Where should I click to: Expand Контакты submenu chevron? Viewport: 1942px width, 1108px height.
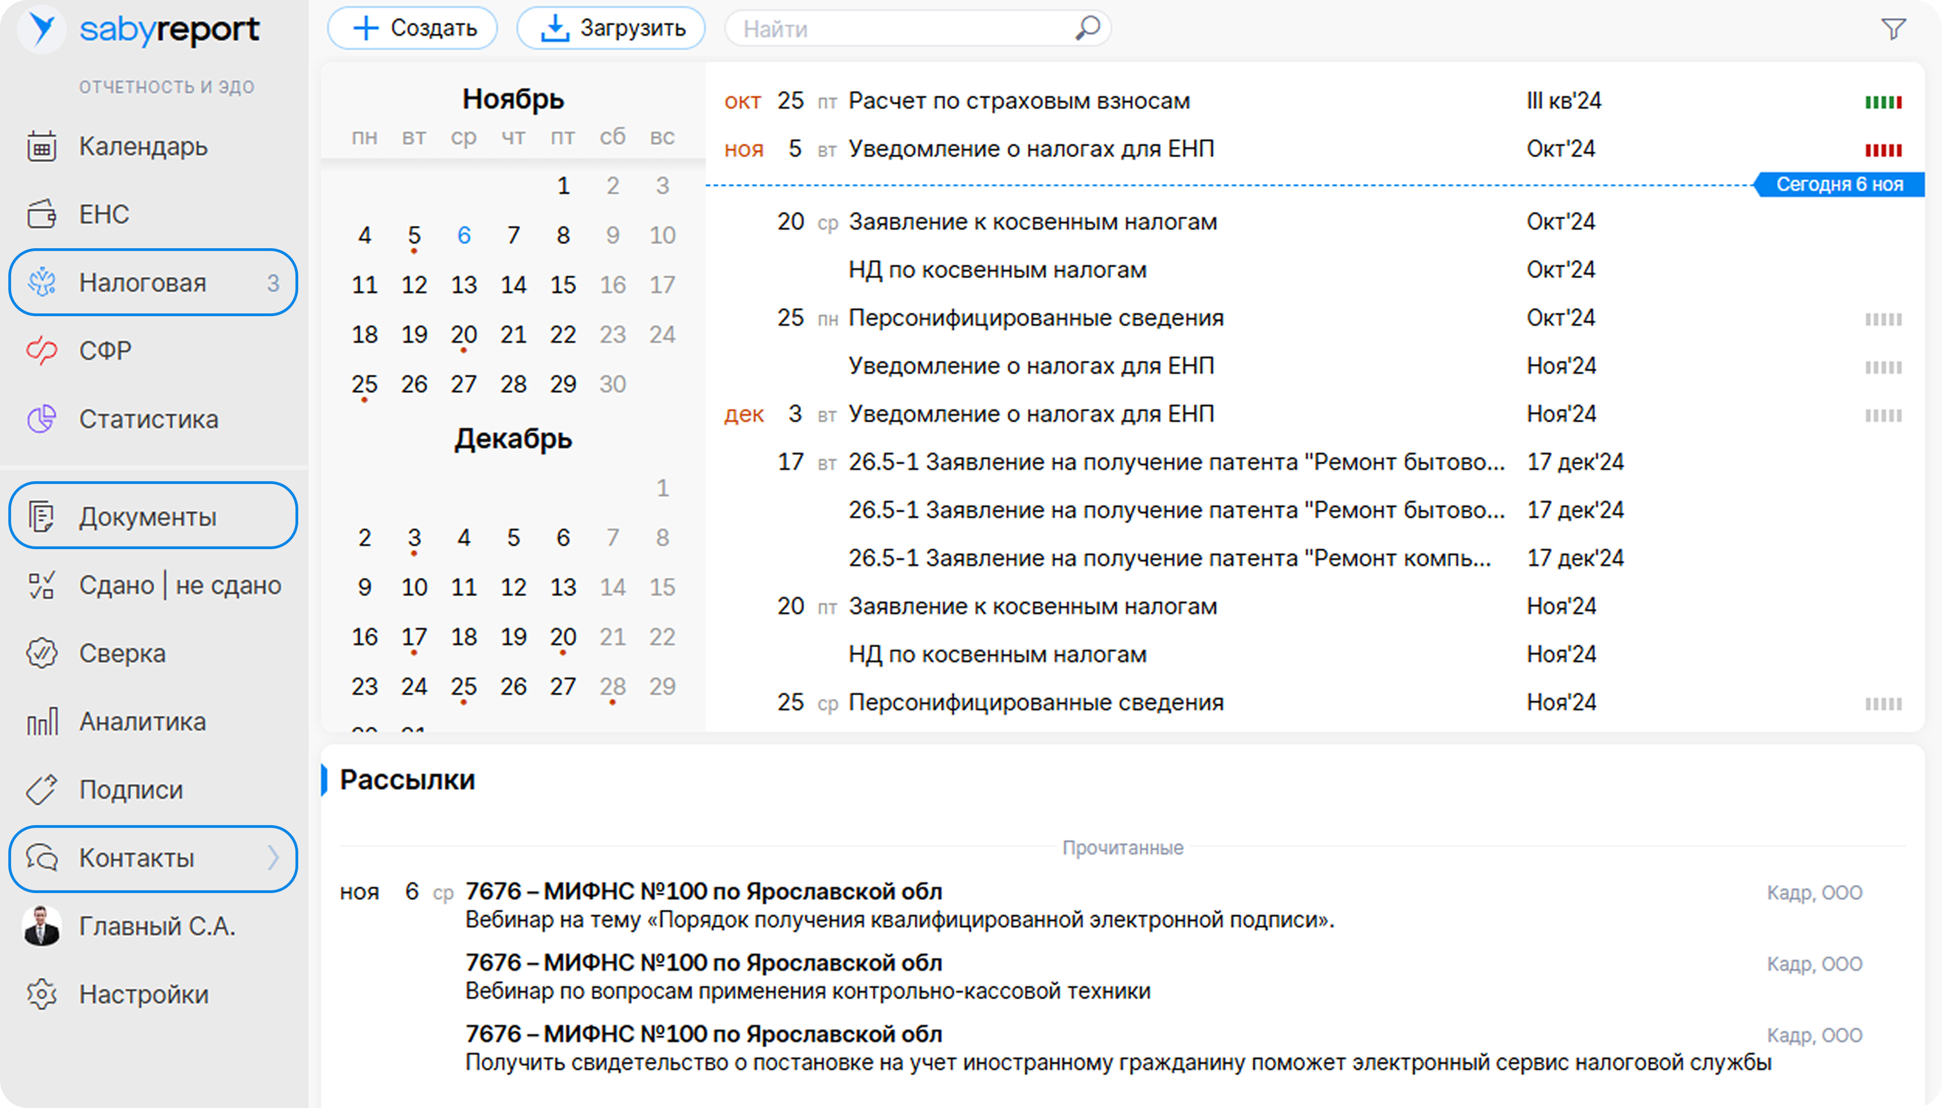click(274, 858)
